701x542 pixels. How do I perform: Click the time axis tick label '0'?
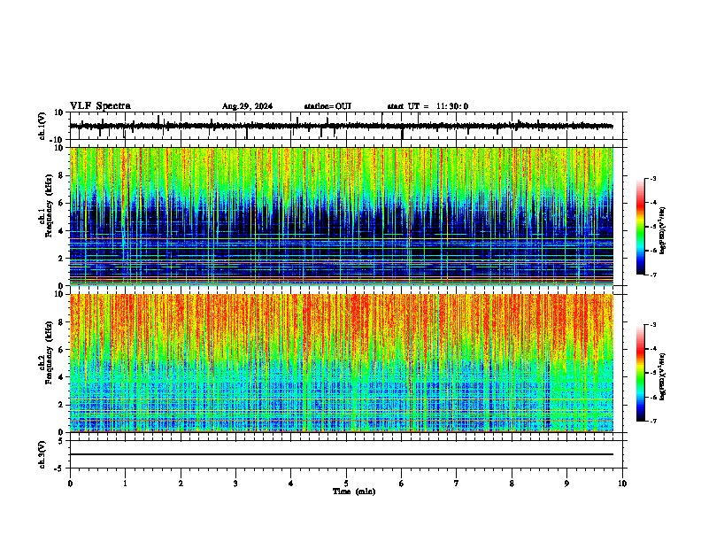point(70,484)
